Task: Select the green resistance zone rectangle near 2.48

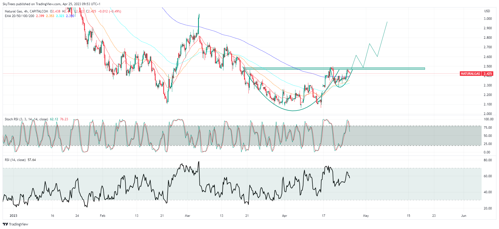Action: pos(334,69)
